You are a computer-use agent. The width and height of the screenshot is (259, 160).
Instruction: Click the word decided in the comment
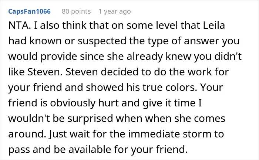[120, 72]
